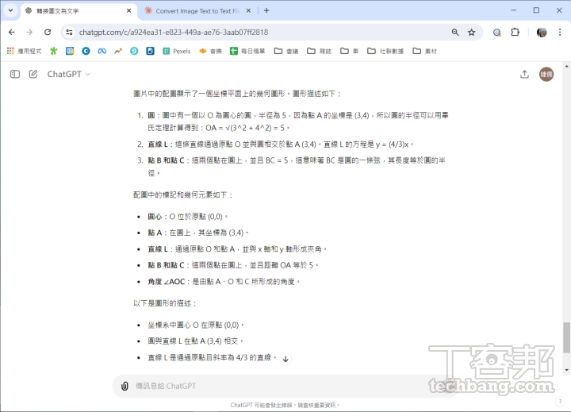Screen dimensions: 571x412
Task: Switch to the Convert Image Text to Text tab
Action: [197, 11]
